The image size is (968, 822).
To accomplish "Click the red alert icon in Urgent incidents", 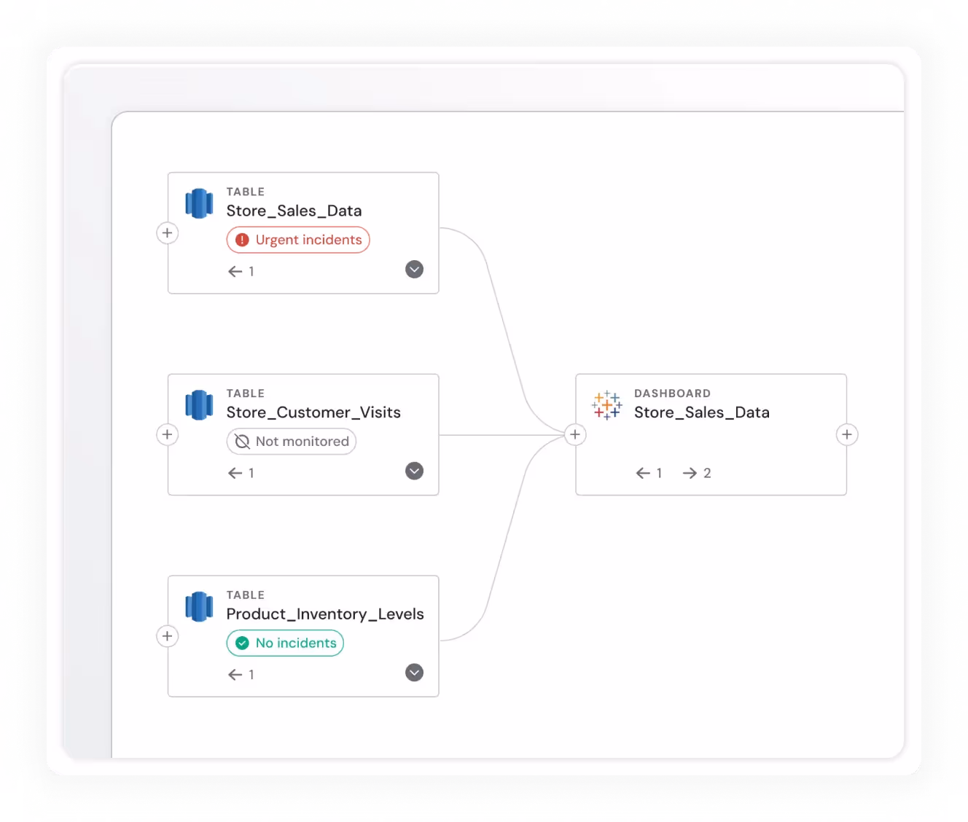I will pos(243,240).
